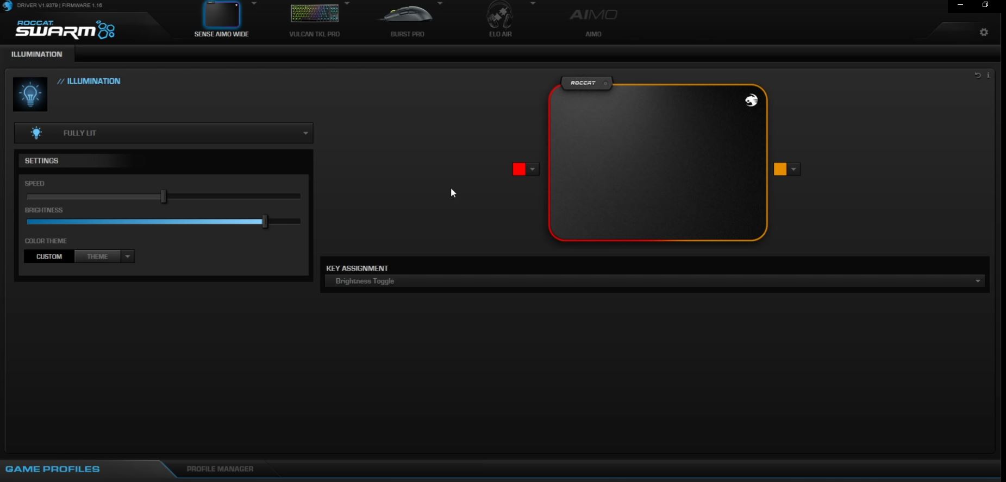
Task: Click the red left-zone color swatch
Action: 519,170
